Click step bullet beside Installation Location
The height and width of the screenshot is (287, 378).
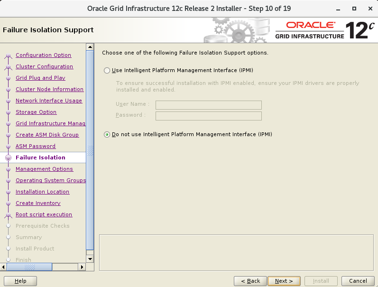click(8, 192)
